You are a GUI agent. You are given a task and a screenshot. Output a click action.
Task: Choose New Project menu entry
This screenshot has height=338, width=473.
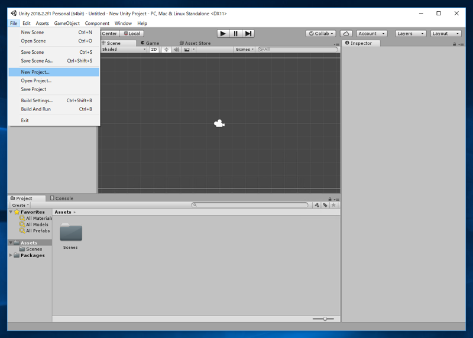click(54, 72)
